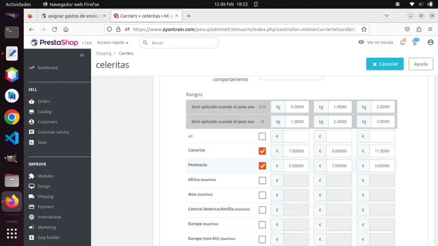438x246 pixels.
Task: Enable the Asia zone checkbox
Action: [262, 195]
